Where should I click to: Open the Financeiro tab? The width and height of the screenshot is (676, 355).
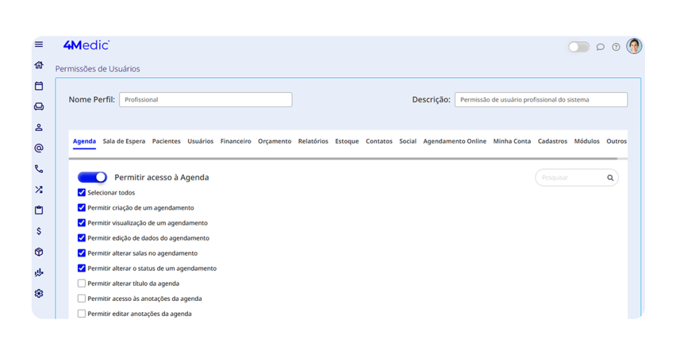tap(236, 141)
